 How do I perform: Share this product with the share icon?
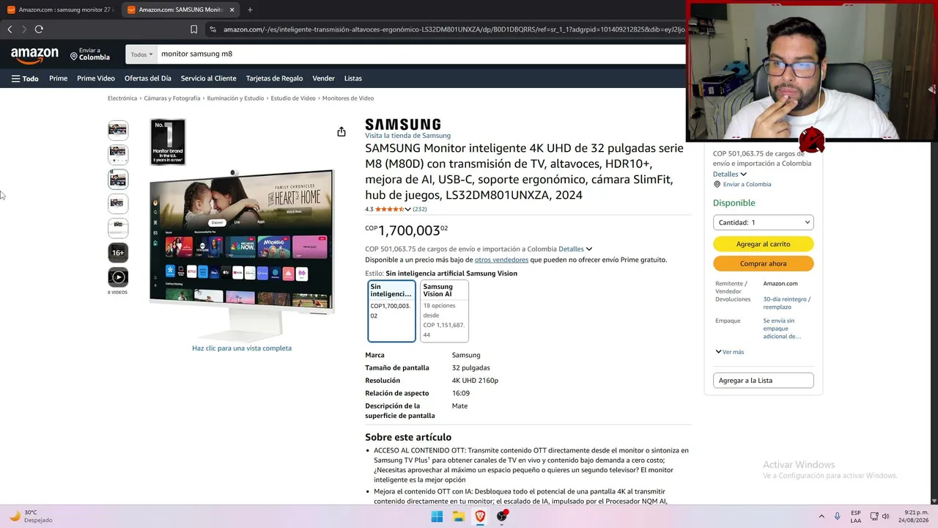click(341, 132)
